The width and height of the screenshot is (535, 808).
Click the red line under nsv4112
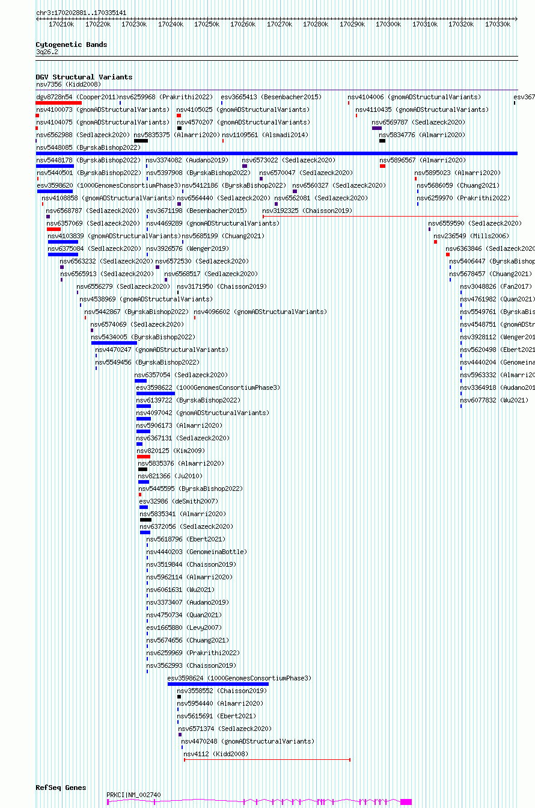267,760
